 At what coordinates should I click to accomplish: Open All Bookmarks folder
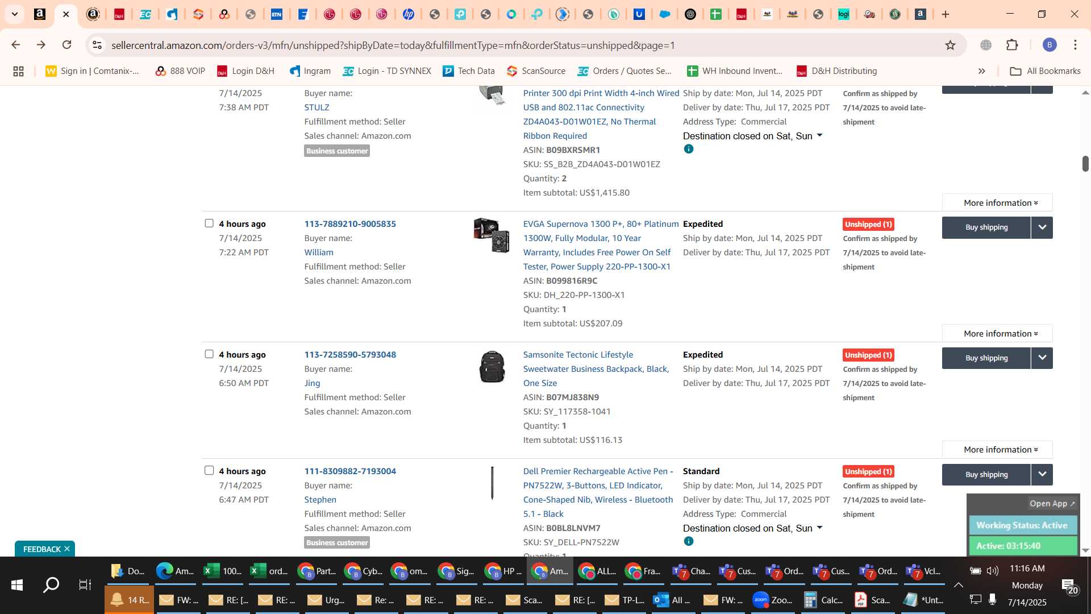coord(1045,71)
